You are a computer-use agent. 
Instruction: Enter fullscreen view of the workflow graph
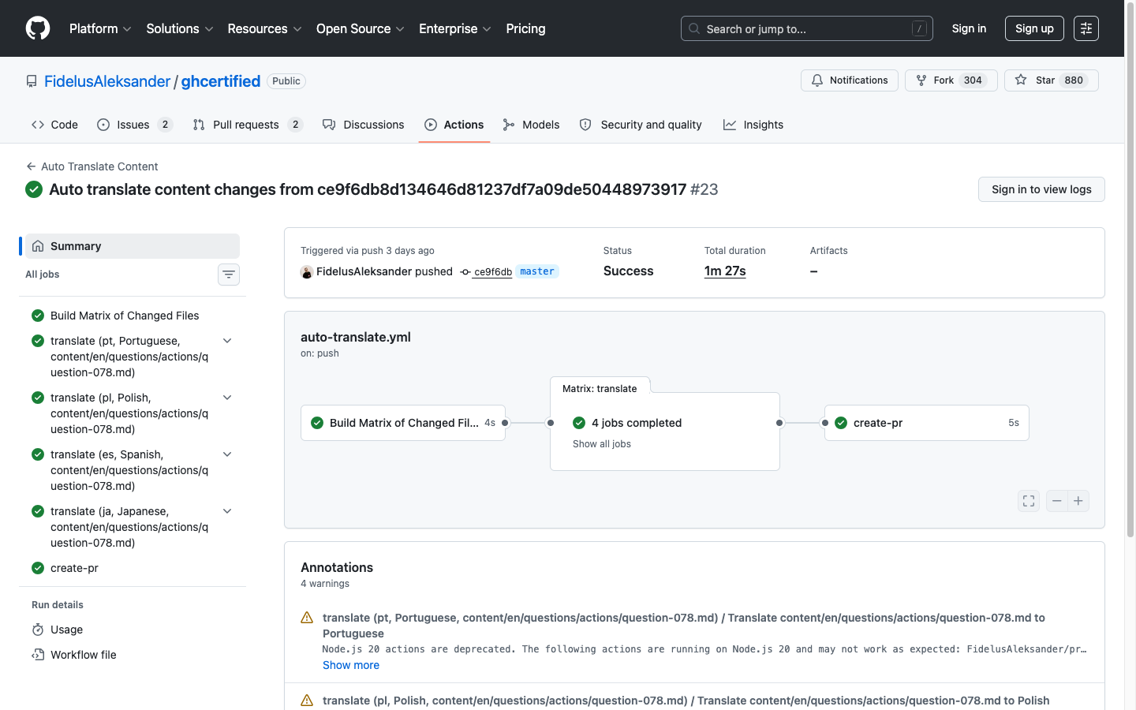pyautogui.click(x=1028, y=500)
